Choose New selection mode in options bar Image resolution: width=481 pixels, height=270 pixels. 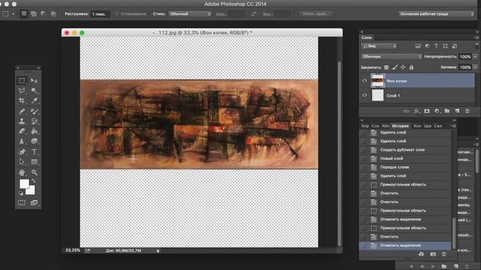[24, 13]
